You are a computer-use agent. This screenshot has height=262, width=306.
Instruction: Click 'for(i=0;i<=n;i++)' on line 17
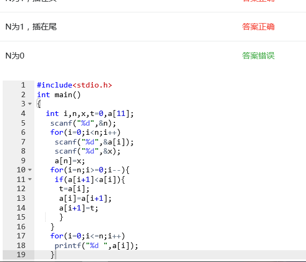click(88, 236)
